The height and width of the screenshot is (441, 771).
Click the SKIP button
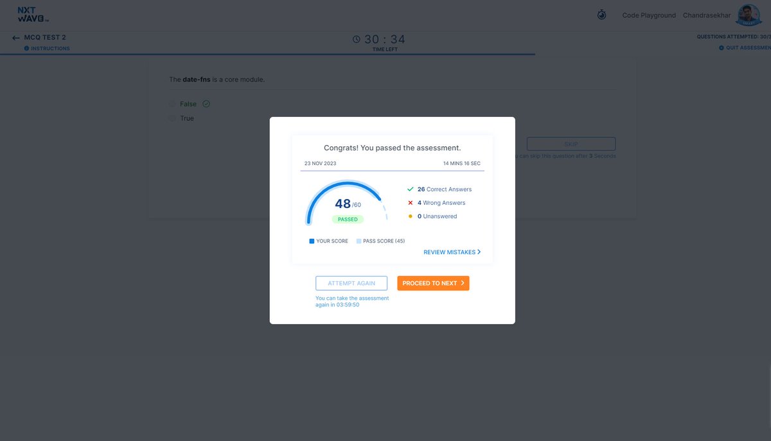coord(571,144)
